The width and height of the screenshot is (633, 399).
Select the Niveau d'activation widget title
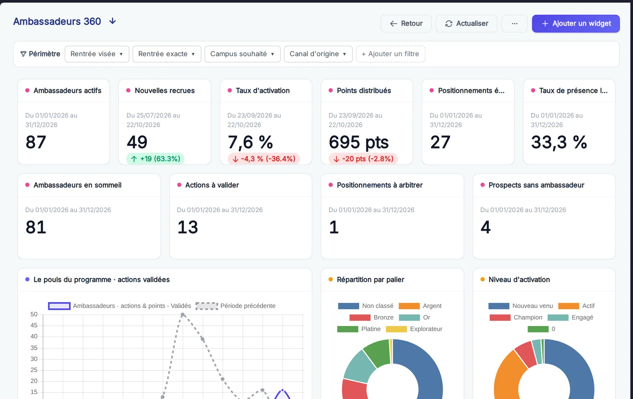[x=519, y=280]
